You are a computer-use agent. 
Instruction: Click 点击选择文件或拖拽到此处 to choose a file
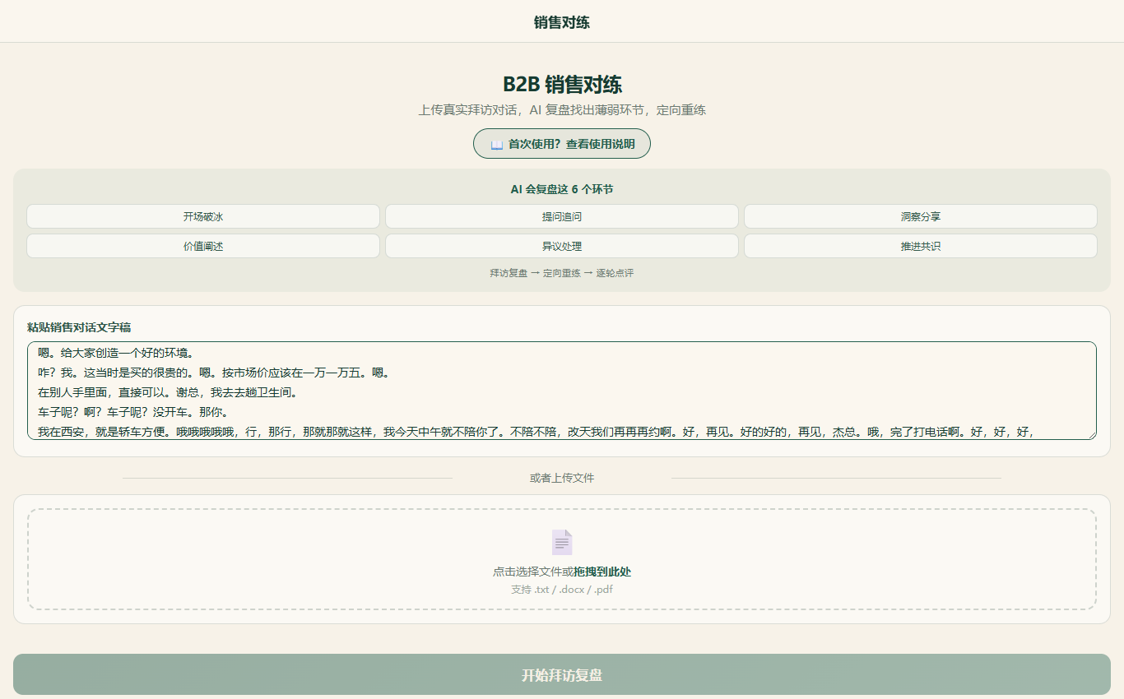(x=562, y=572)
